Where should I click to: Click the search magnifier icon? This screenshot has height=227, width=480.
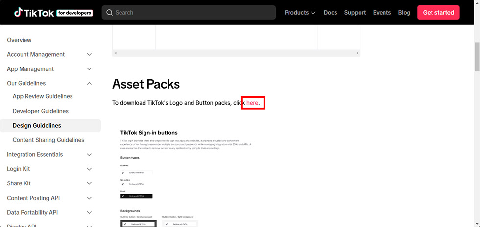click(x=109, y=13)
